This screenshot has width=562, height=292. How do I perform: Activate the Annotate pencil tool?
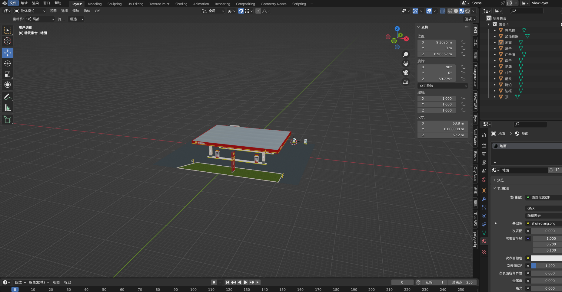(x=8, y=97)
